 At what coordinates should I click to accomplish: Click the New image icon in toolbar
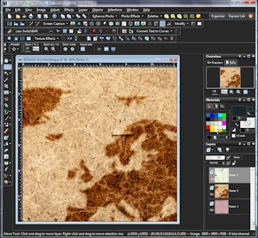tap(10, 16)
